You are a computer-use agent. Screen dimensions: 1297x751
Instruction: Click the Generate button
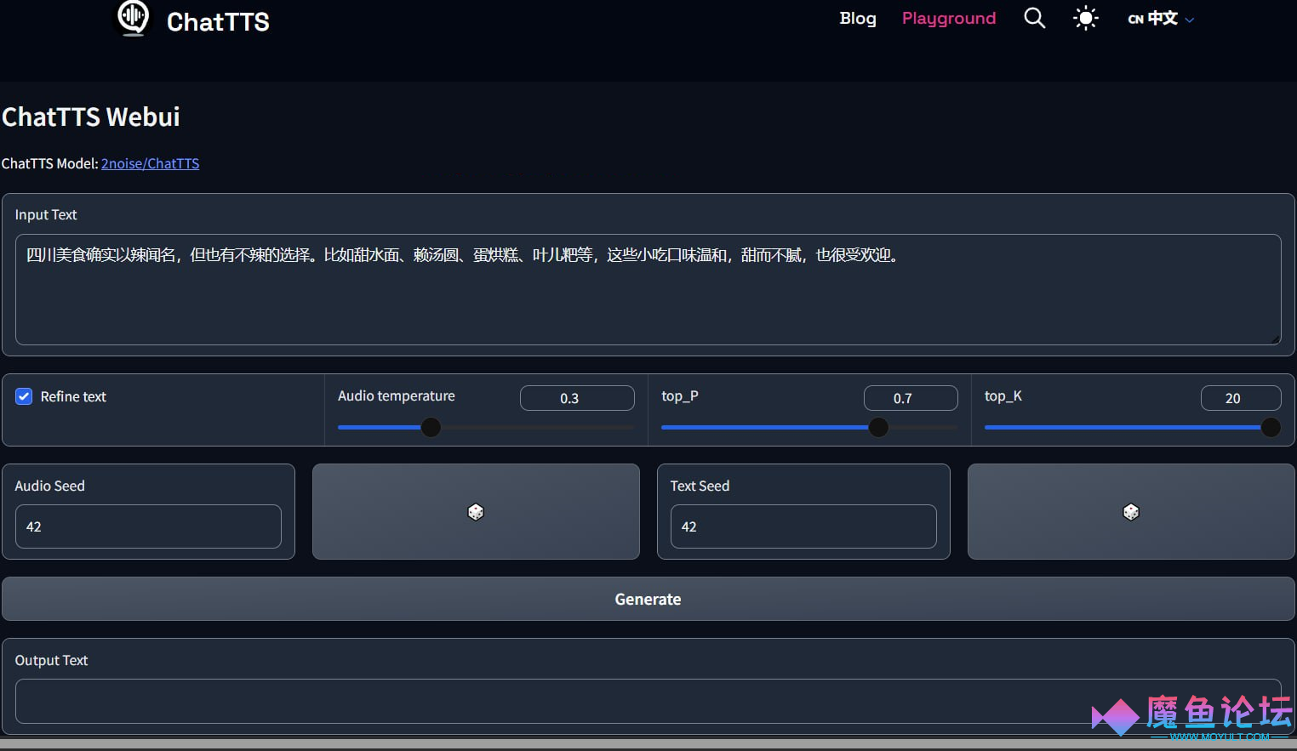click(x=648, y=599)
